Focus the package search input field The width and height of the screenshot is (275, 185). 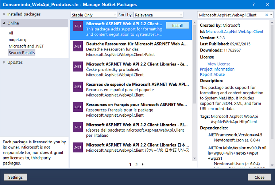(x=231, y=15)
